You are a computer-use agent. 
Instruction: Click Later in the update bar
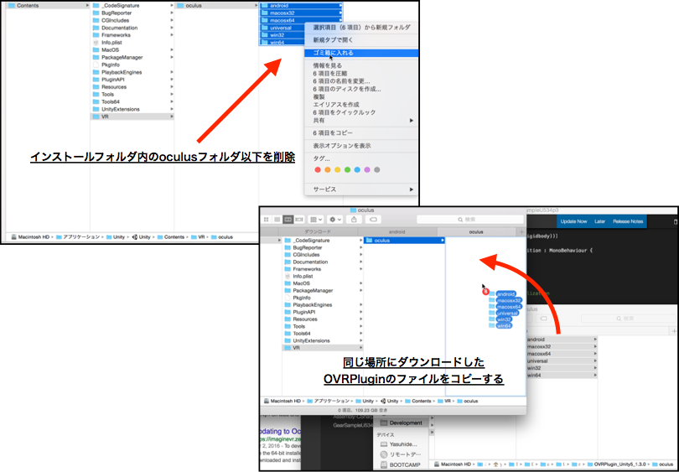coord(599,221)
